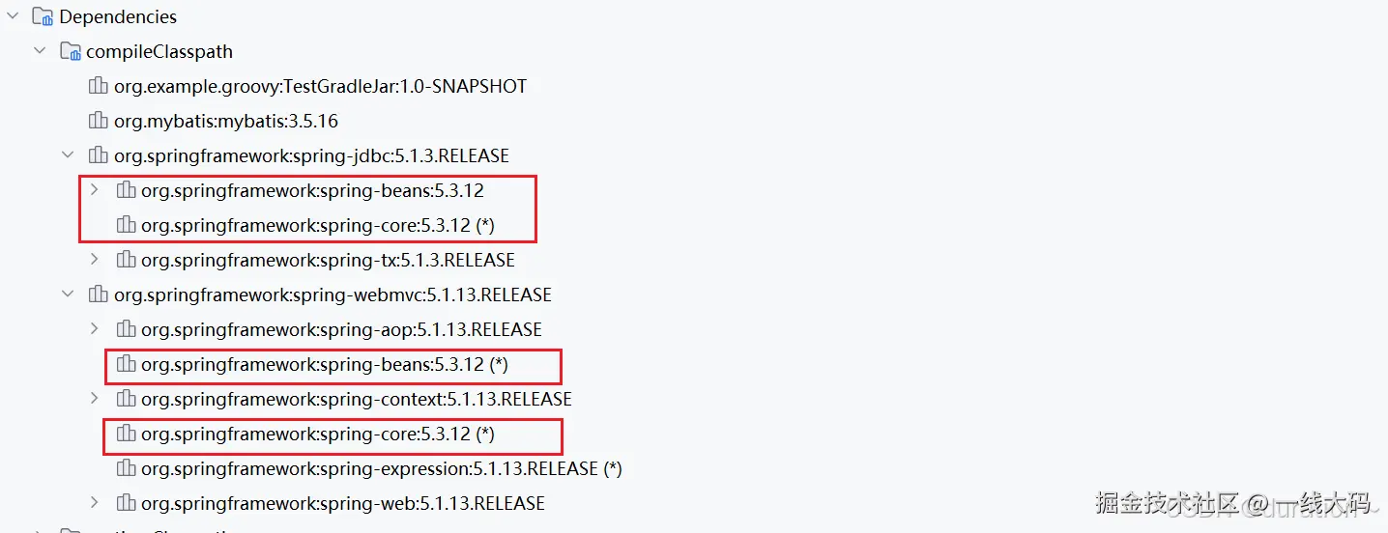1388x533 pixels.
Task: Collapse the compileClasspath node
Action: [x=40, y=51]
